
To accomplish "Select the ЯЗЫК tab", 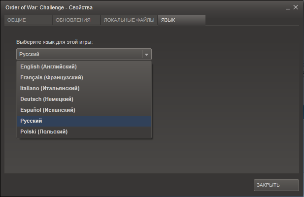I will point(182,20).
